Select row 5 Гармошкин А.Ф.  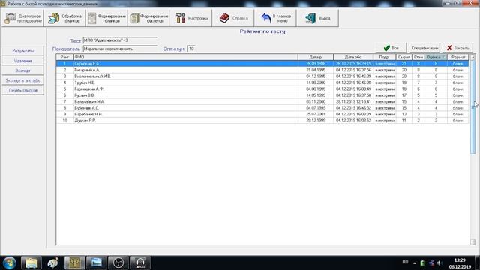coord(262,88)
